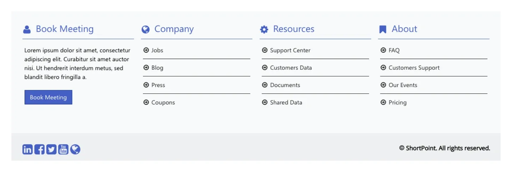The image size is (512, 172).
Task: Go to the Press link
Action: (158, 85)
